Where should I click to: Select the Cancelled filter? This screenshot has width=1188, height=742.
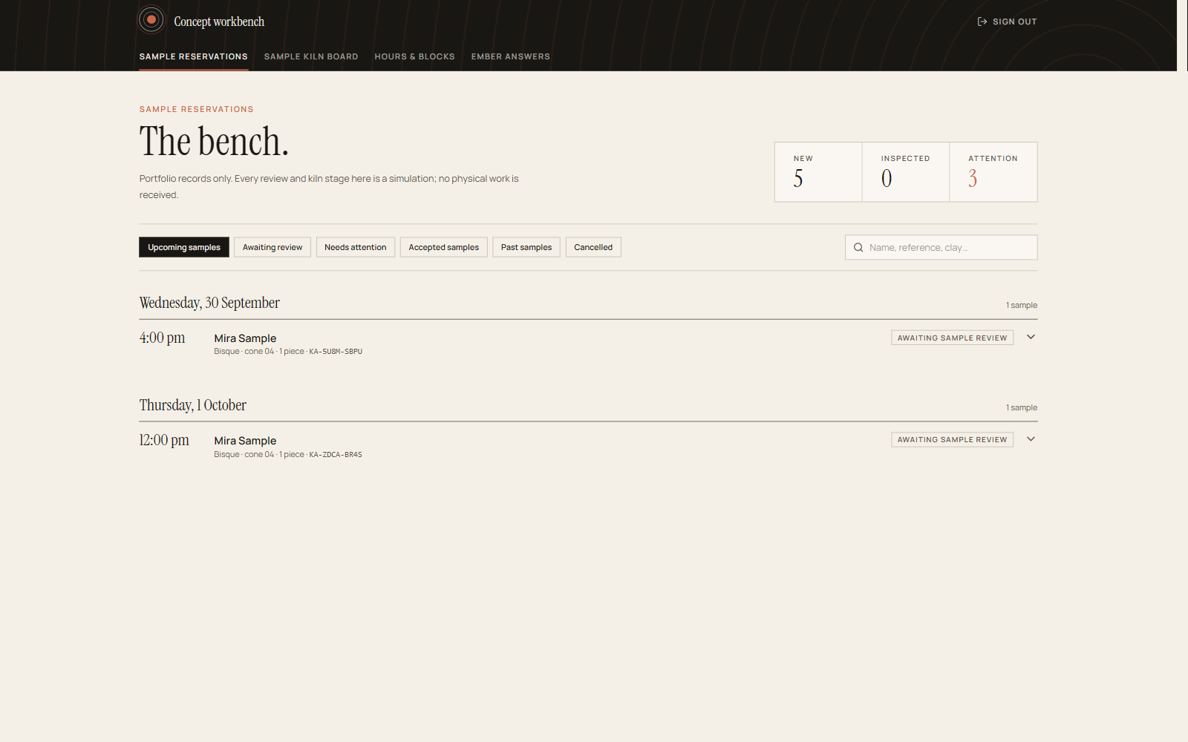pyautogui.click(x=593, y=247)
